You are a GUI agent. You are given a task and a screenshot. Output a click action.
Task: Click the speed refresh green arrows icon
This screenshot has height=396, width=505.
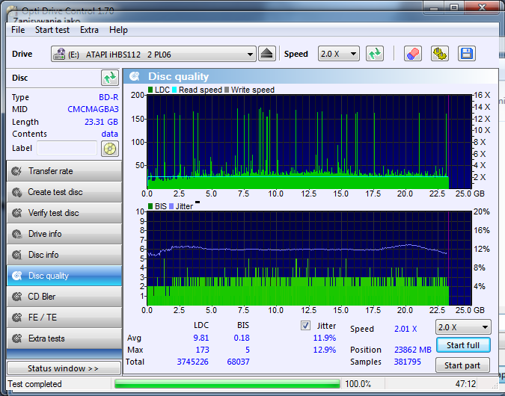click(375, 54)
